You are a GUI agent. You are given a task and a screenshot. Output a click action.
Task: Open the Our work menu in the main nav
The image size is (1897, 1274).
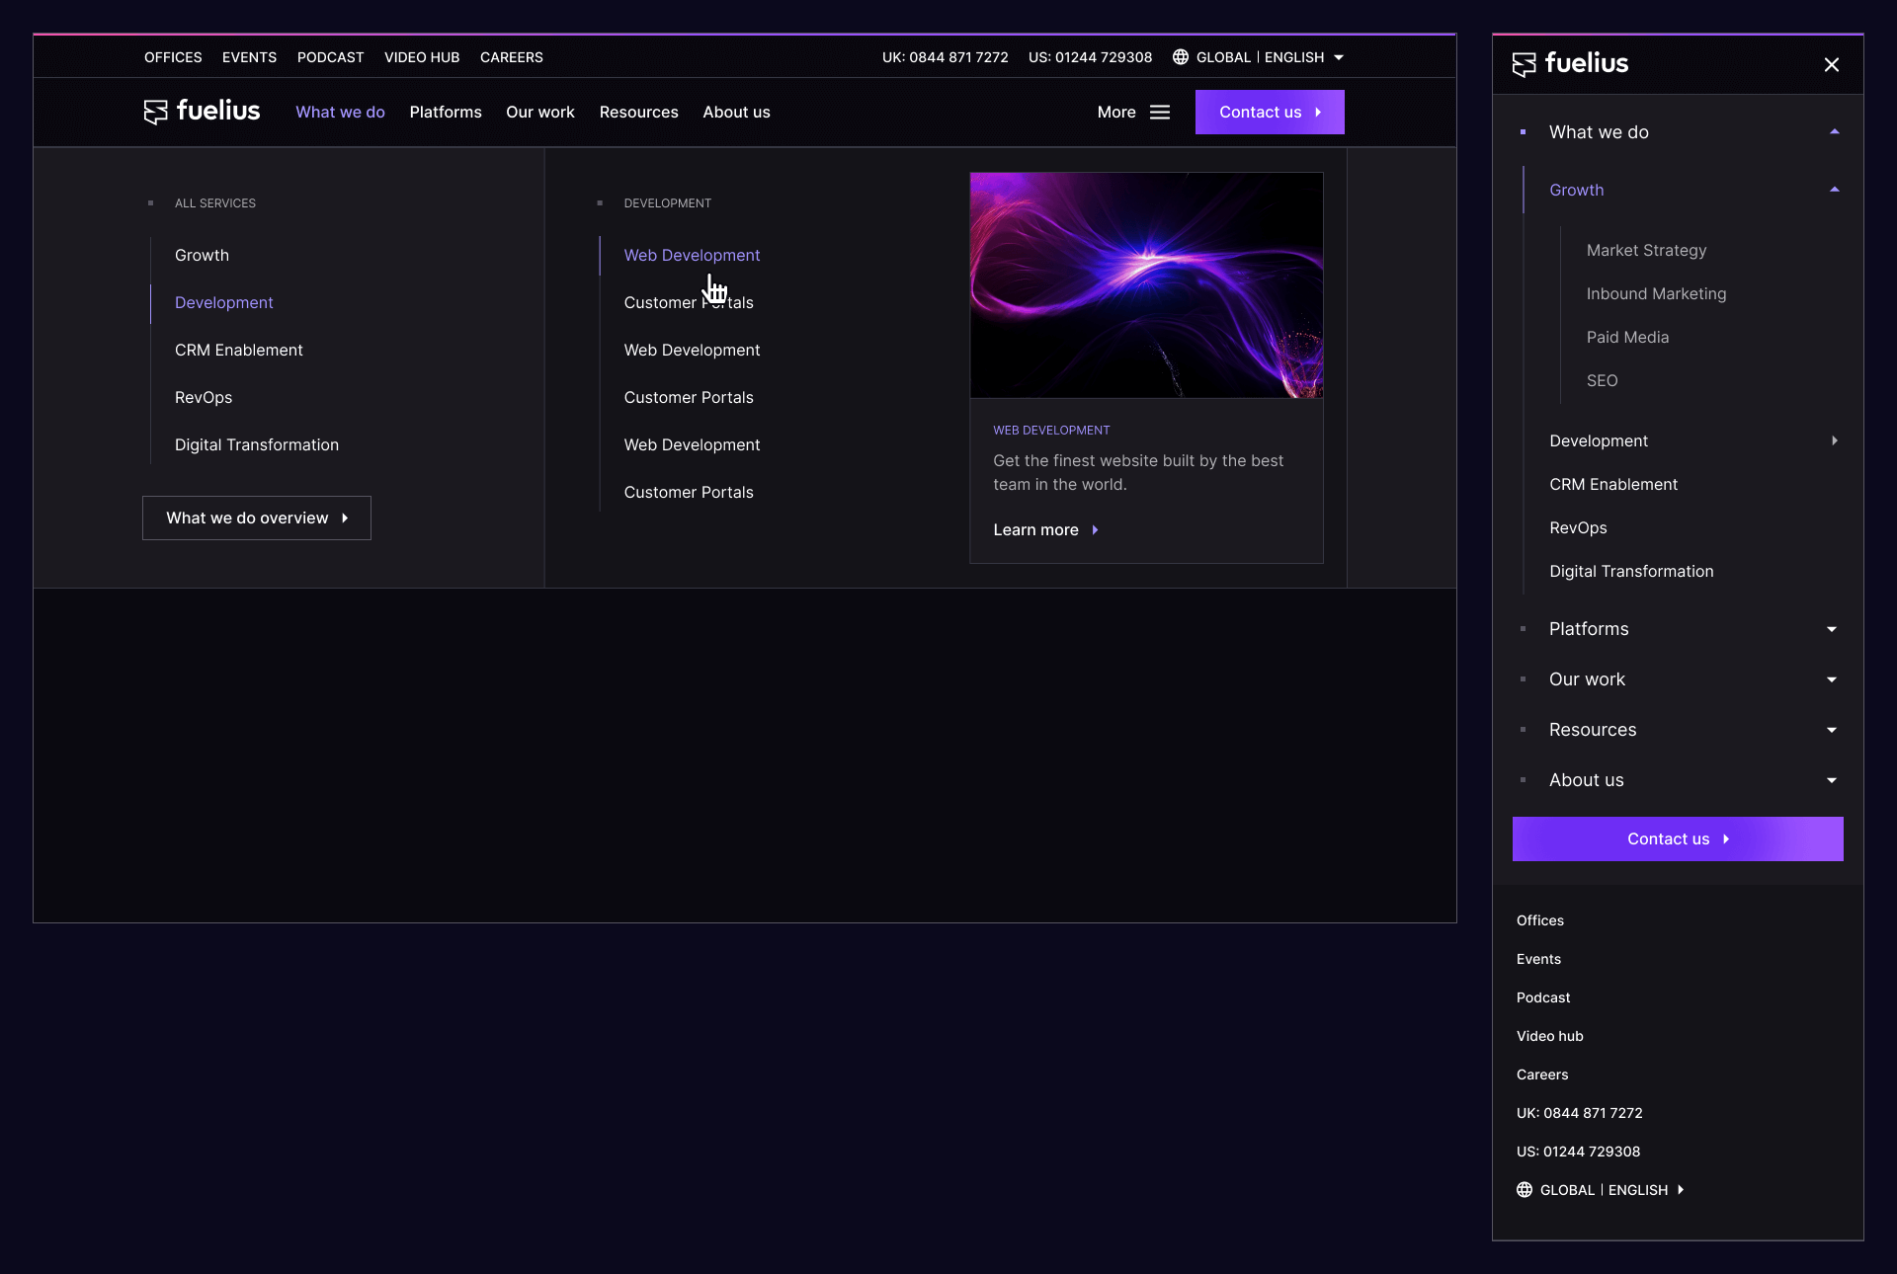point(539,113)
